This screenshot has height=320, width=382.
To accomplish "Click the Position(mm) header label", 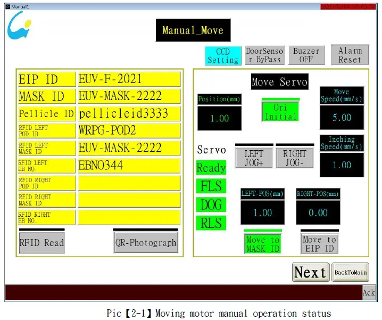I will [x=219, y=99].
